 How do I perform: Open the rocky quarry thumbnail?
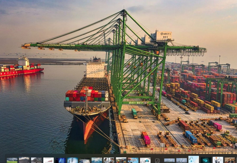pos(36,160)
